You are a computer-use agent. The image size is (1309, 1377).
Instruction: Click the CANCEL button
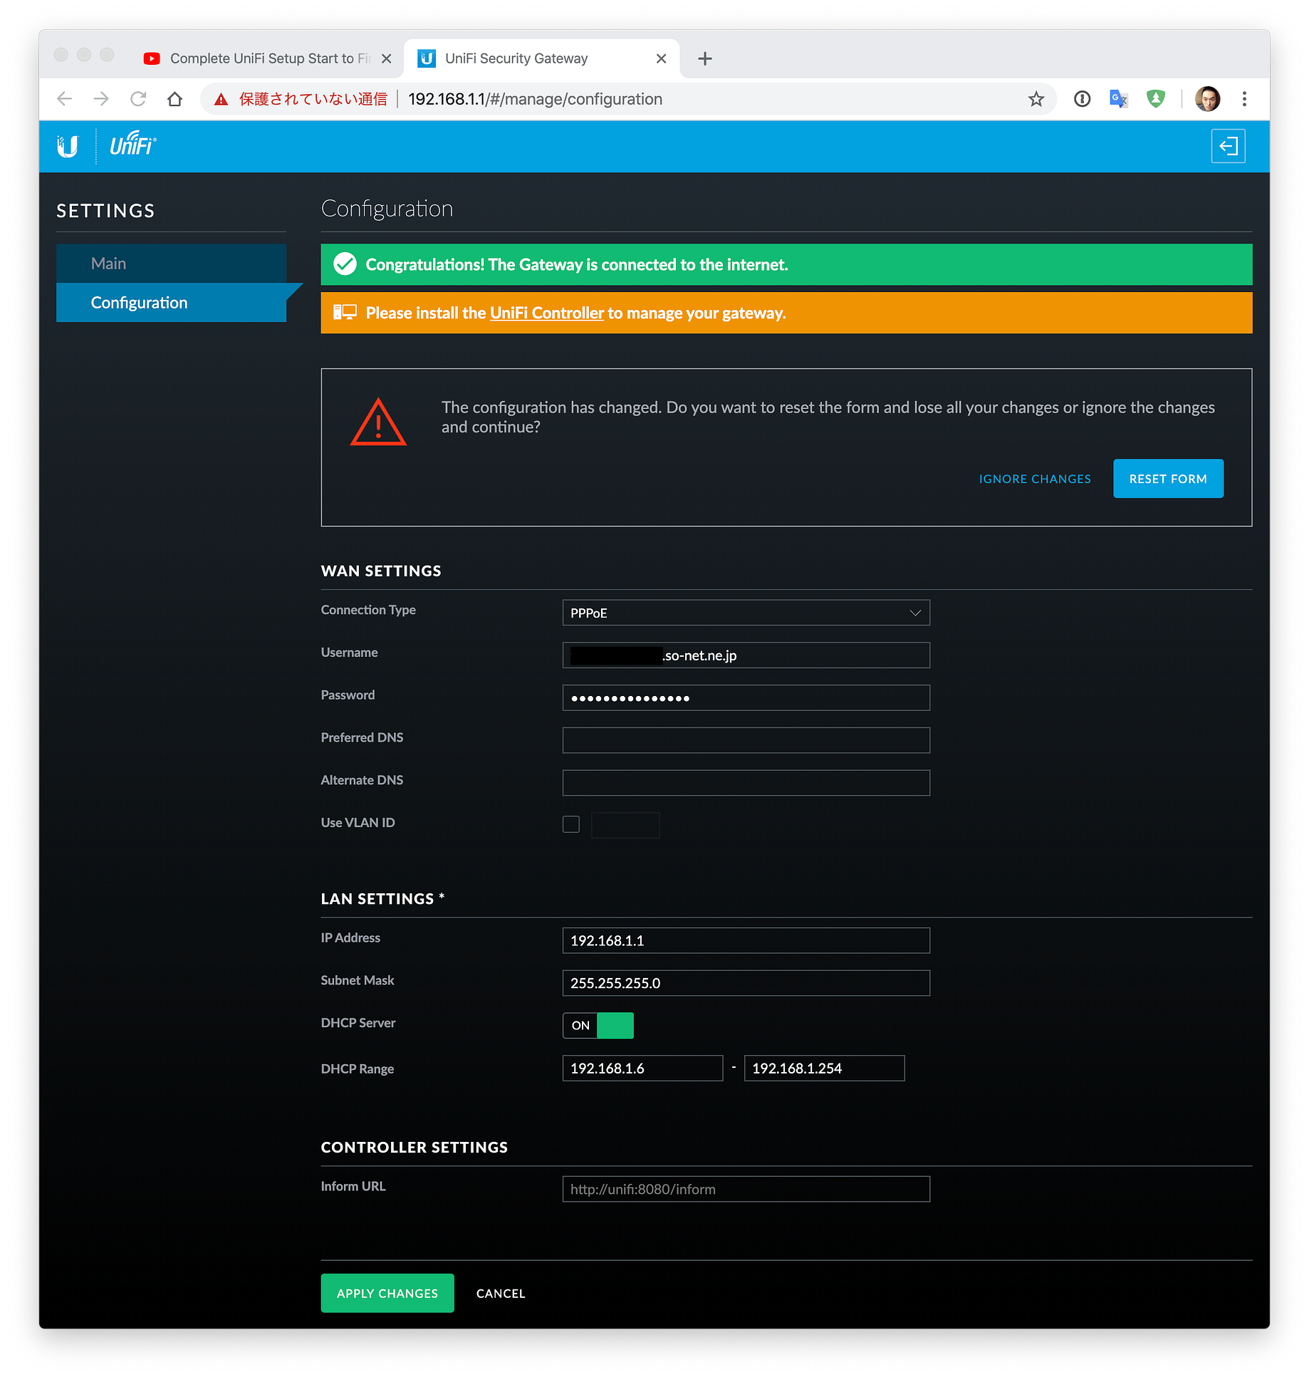[501, 1293]
